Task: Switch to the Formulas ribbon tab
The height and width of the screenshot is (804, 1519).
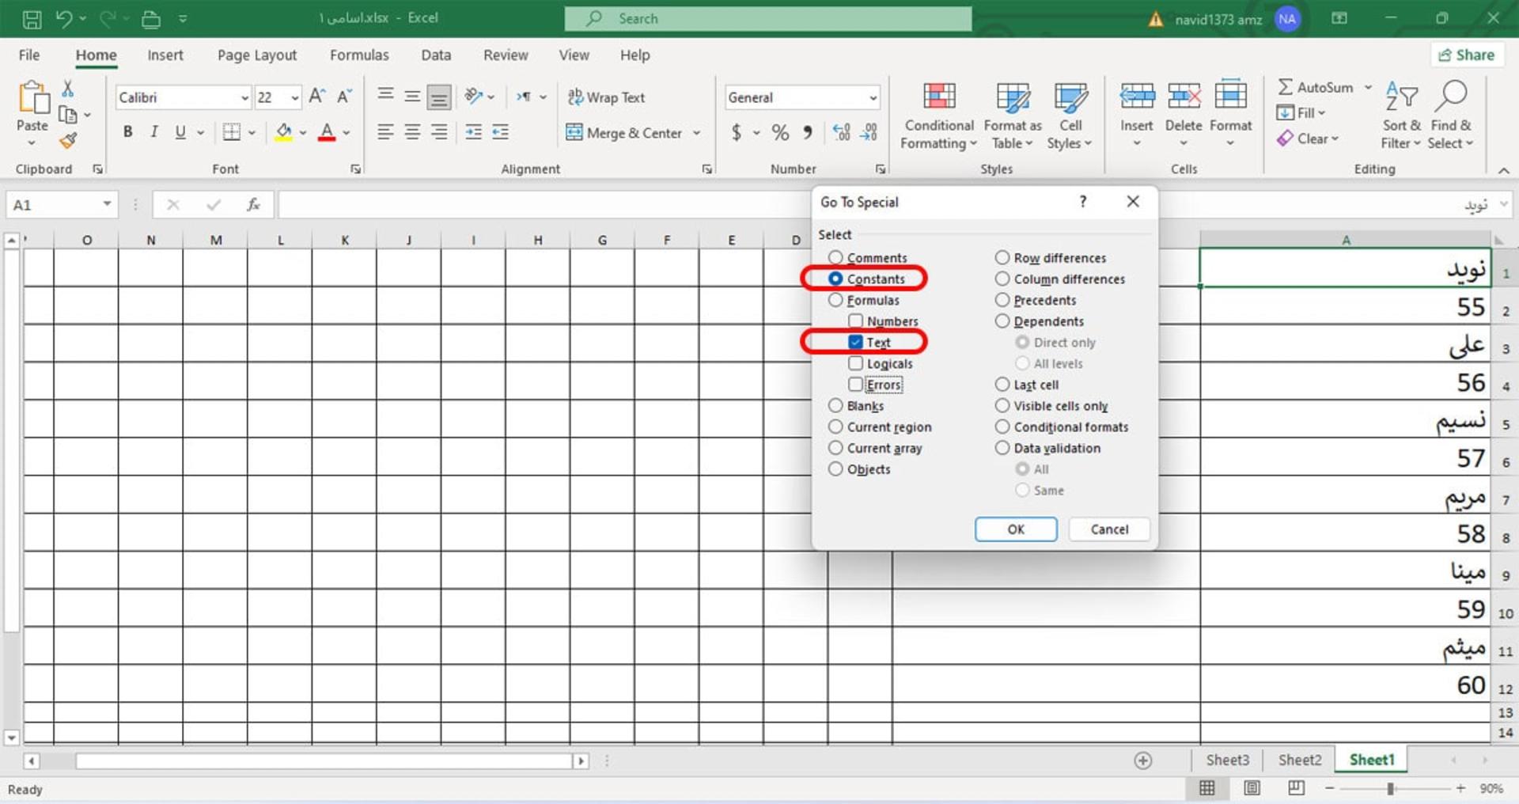Action: (x=359, y=55)
